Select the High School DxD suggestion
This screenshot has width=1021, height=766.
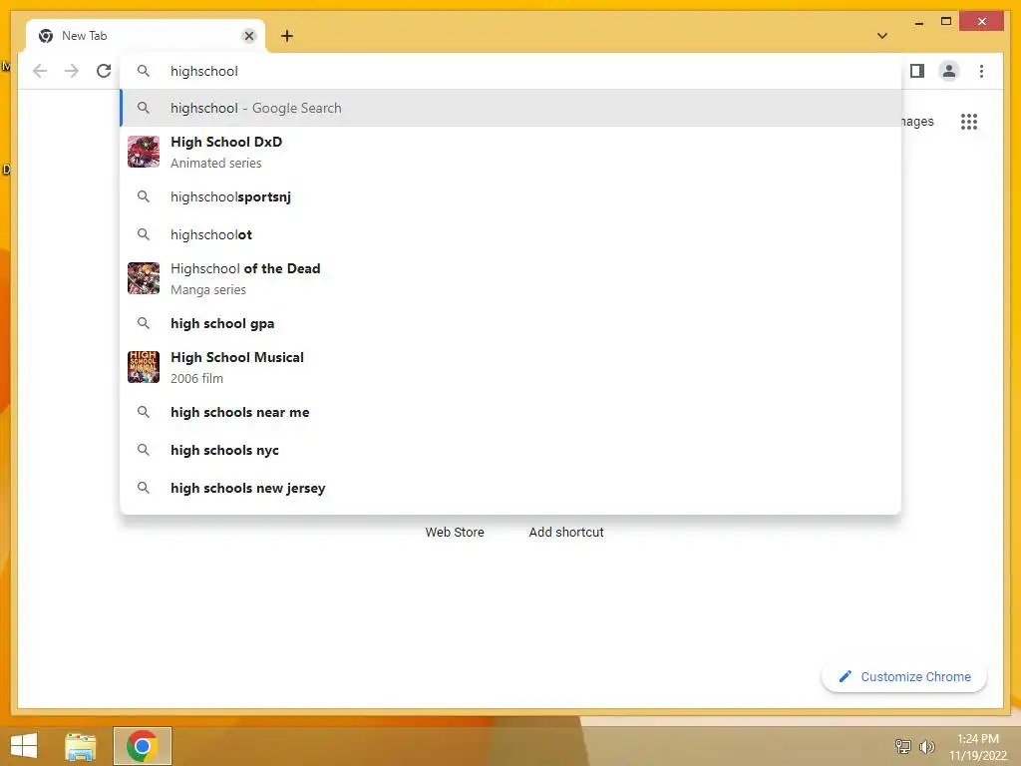[x=510, y=152]
